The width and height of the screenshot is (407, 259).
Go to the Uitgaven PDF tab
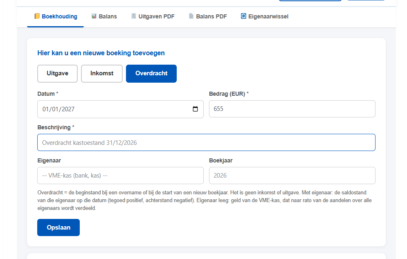click(x=153, y=17)
